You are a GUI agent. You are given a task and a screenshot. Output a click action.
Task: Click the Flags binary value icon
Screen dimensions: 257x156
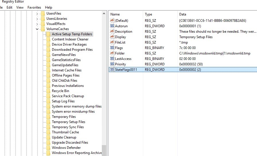click(112, 48)
